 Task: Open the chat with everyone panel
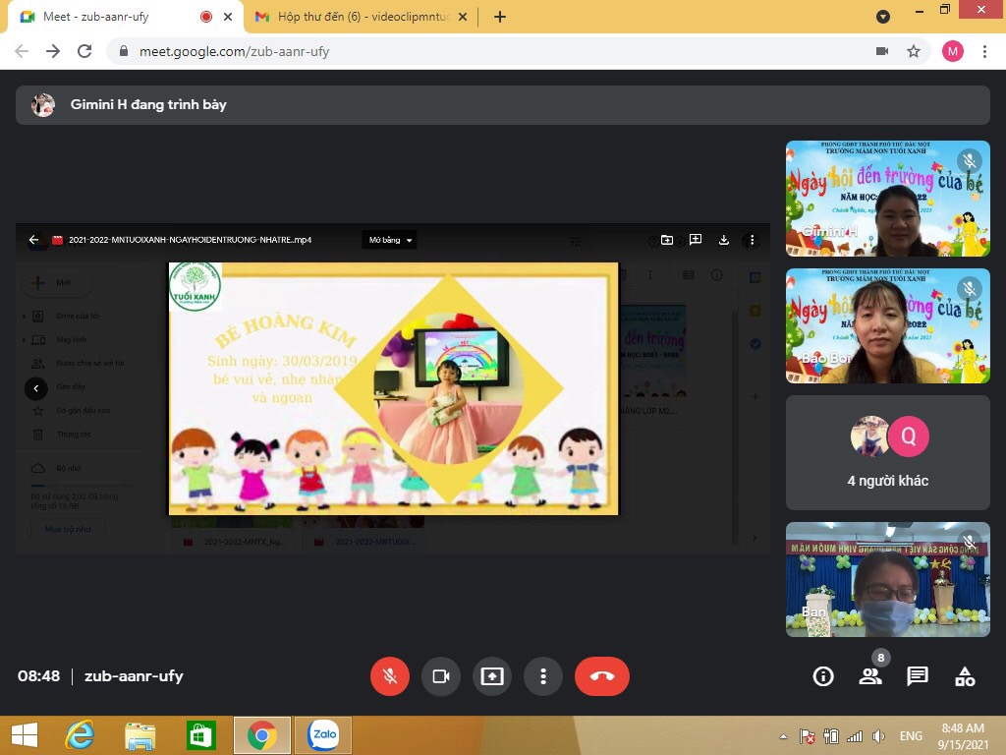pyautogui.click(x=918, y=676)
